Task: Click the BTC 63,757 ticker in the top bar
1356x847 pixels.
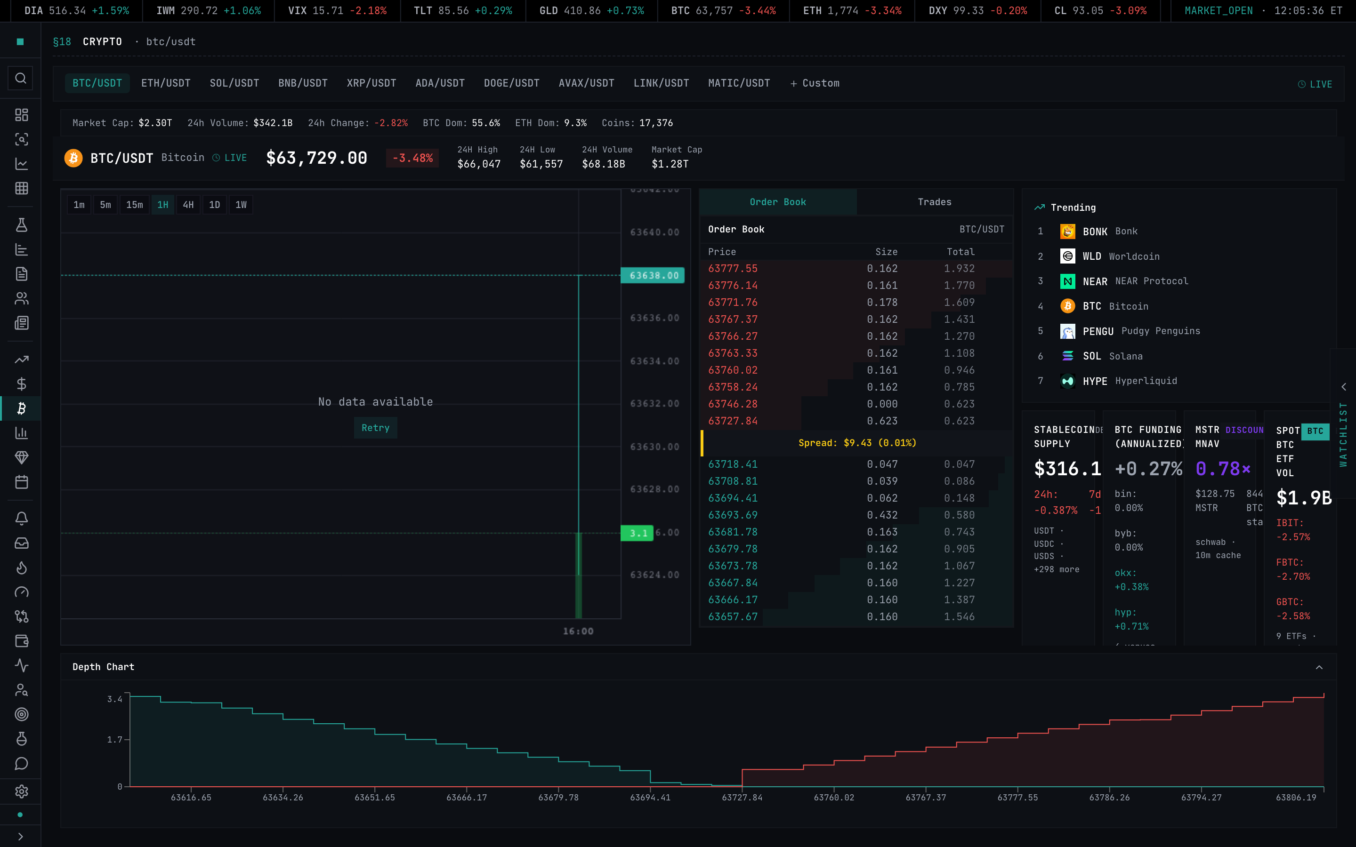Action: [723, 11]
